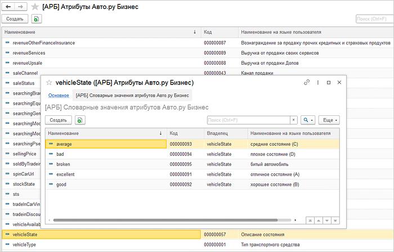Jump to the first record in dialog list
Image resolution: width=394 pixels, height=252 pixels.
pos(310,220)
